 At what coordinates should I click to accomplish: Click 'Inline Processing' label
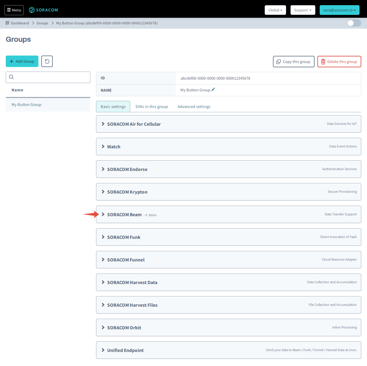click(344, 327)
